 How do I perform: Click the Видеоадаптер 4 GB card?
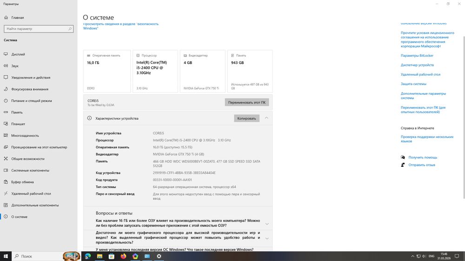(203, 71)
